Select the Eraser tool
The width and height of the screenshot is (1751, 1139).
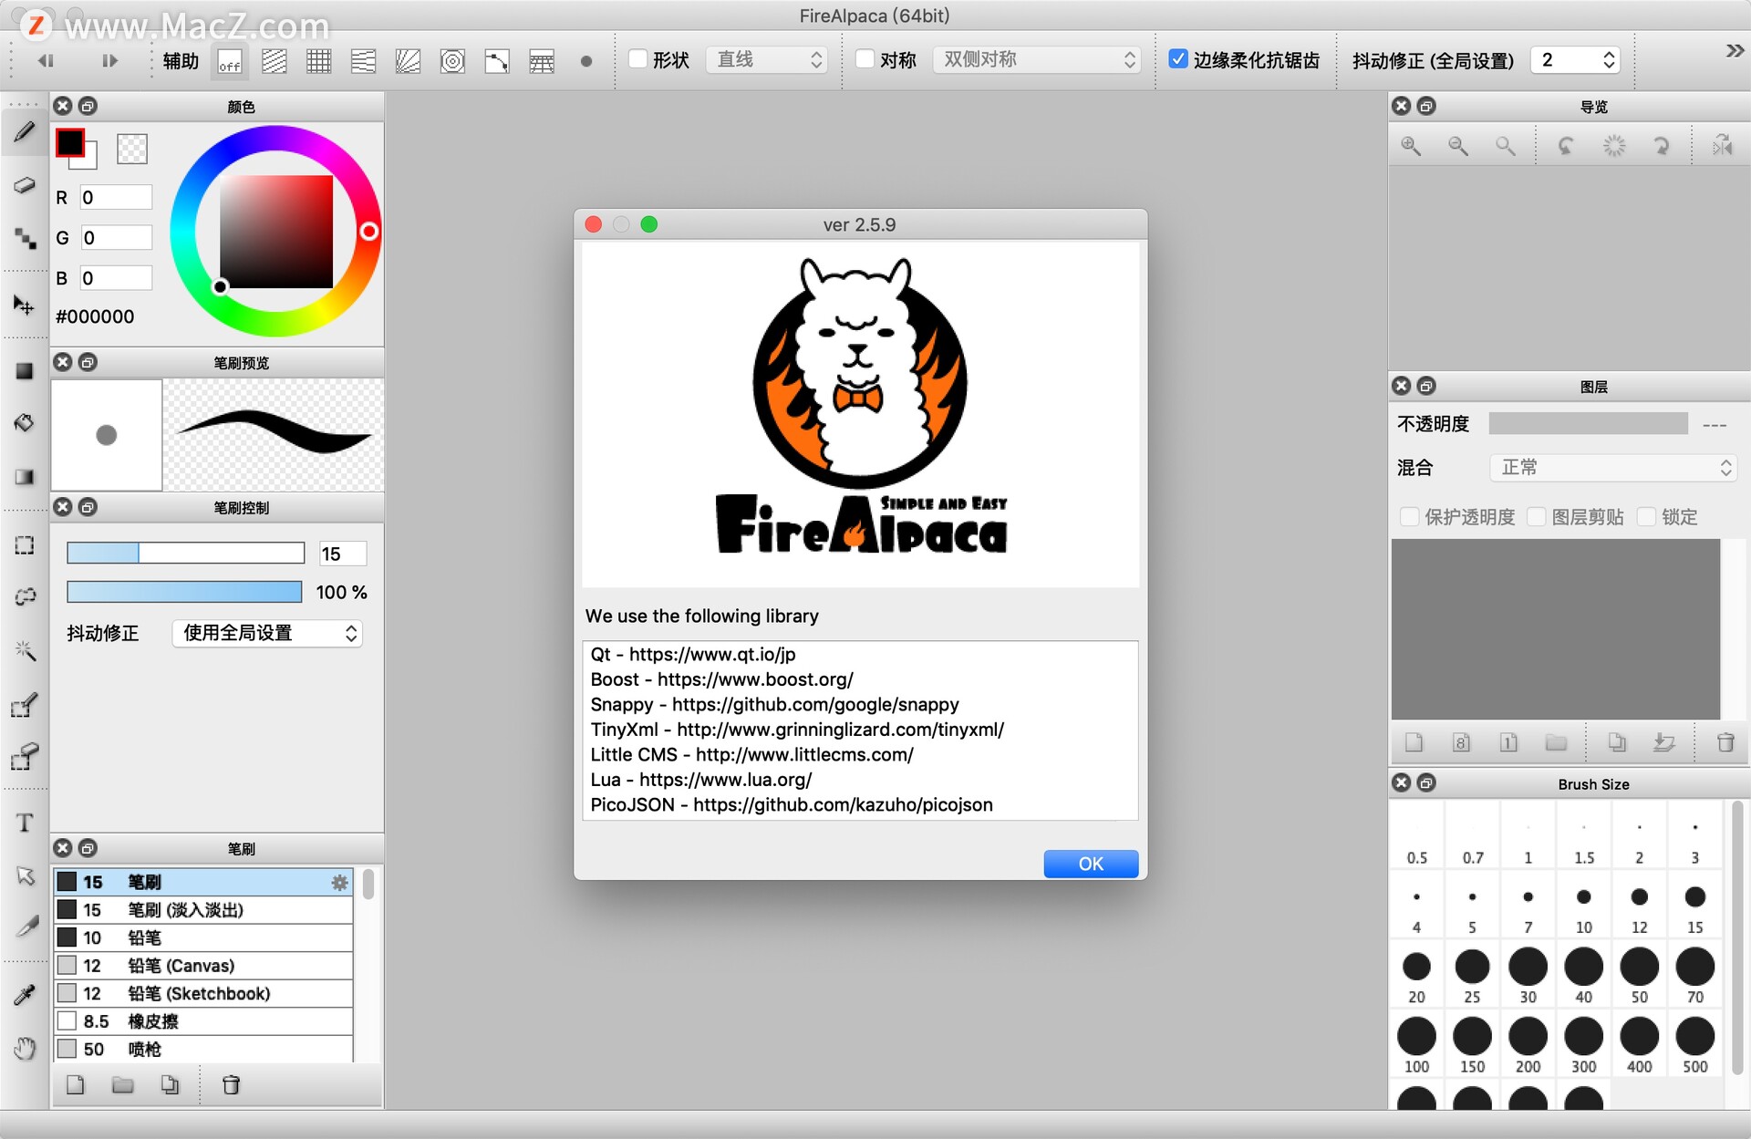[25, 185]
